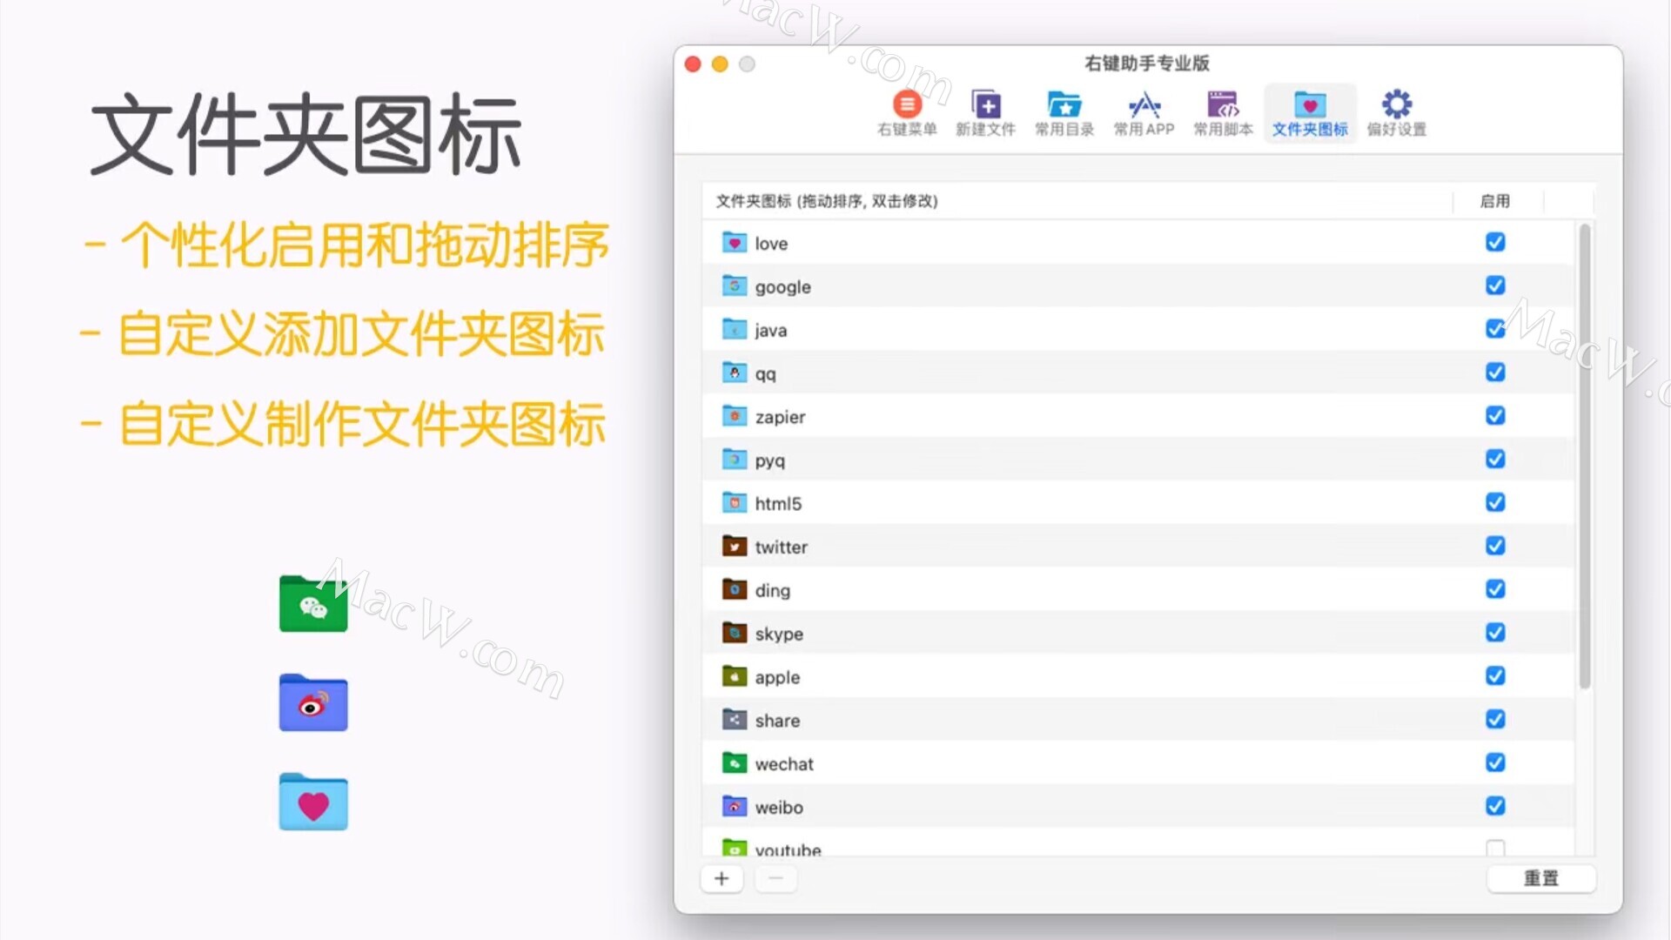Select the row text 'google'
The height and width of the screenshot is (940, 1671).
(782, 287)
